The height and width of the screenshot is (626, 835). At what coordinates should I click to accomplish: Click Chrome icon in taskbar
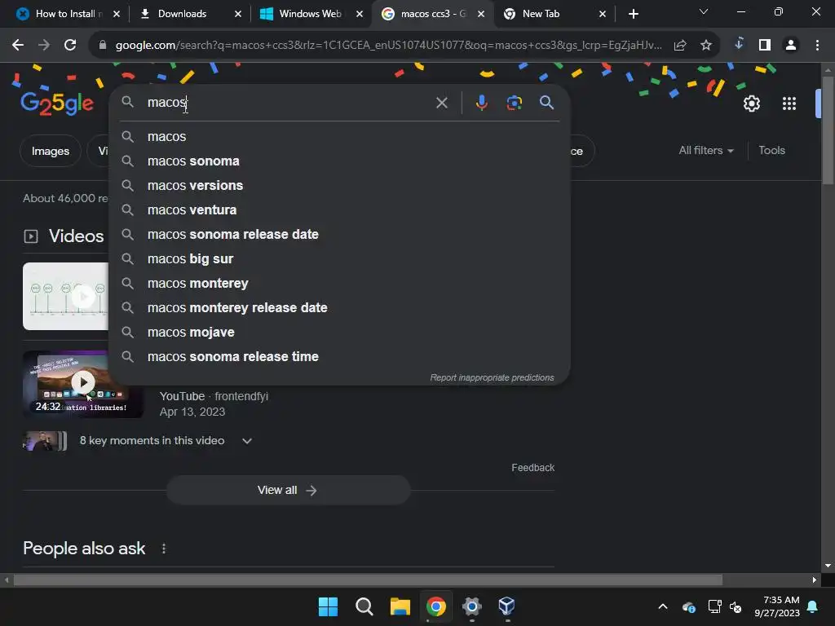pyautogui.click(x=435, y=606)
